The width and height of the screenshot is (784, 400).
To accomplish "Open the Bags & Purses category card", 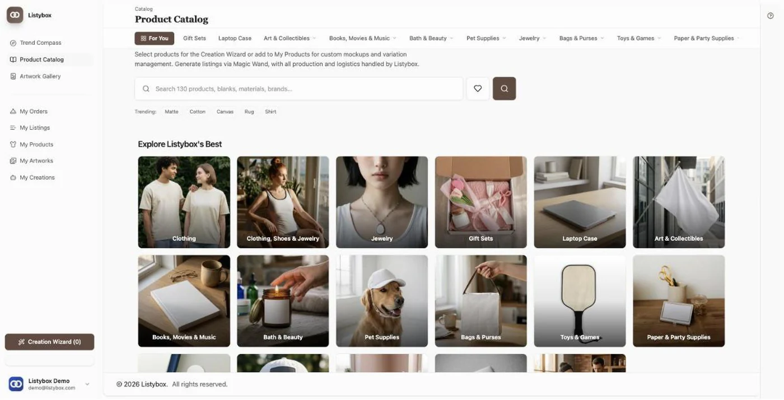I will pyautogui.click(x=481, y=301).
